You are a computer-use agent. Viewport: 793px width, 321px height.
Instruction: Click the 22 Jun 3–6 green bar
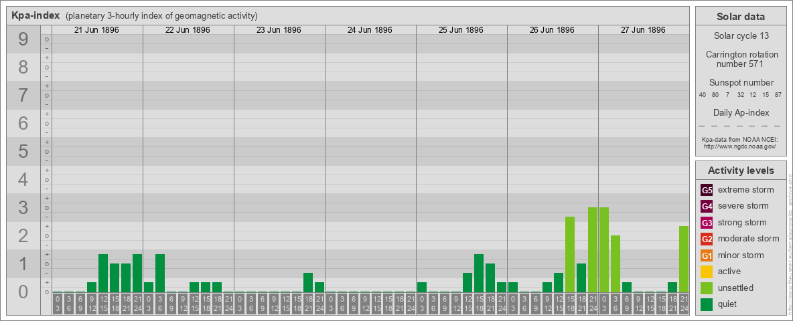(160, 273)
